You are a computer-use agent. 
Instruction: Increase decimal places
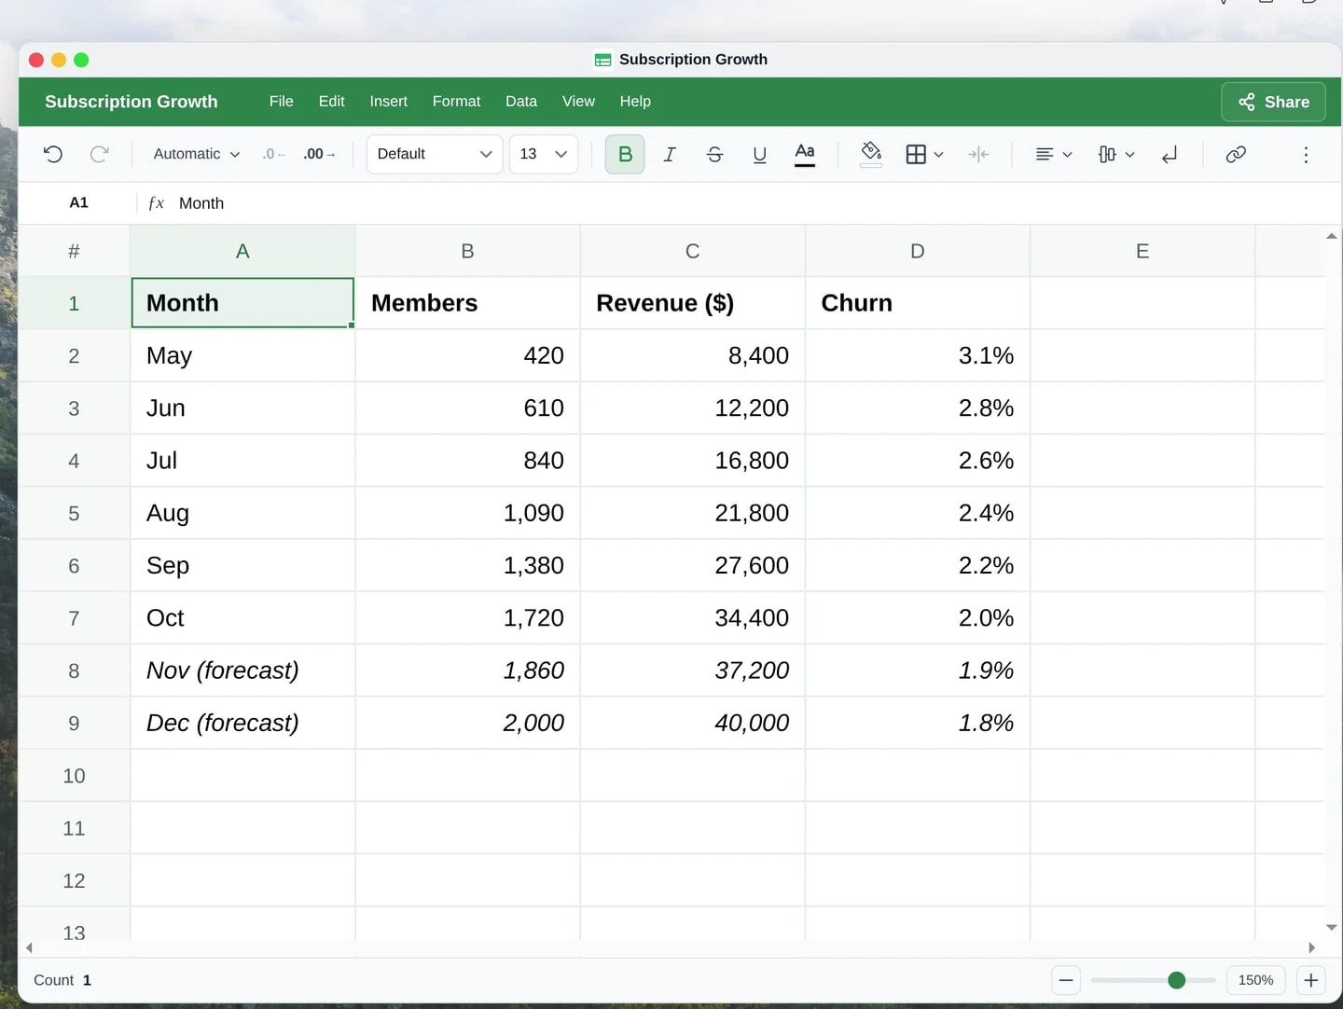319,154
